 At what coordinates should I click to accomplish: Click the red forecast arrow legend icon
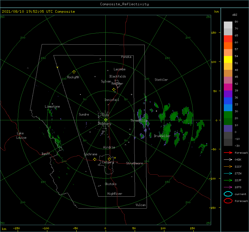228,153
